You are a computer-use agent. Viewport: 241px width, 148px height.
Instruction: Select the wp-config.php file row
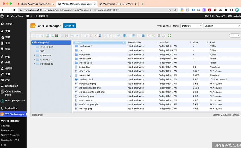click(x=86, y=96)
